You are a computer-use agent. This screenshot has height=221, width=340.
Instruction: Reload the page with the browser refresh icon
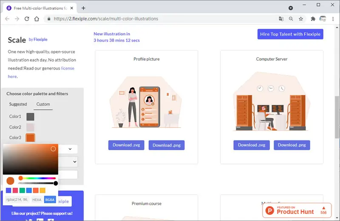click(27, 19)
